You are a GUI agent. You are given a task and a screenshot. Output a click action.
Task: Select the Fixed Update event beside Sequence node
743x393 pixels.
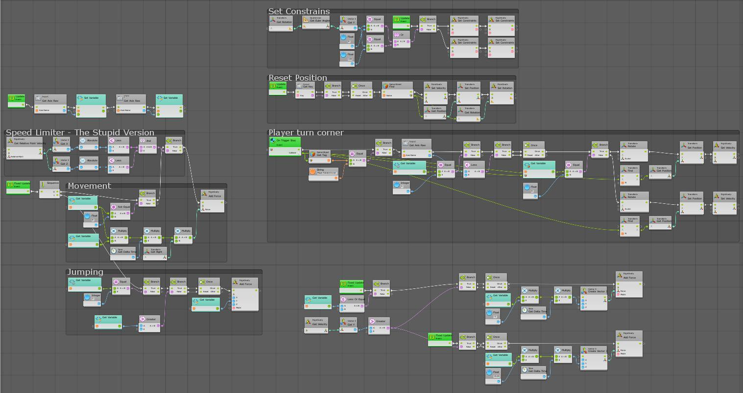(19, 188)
